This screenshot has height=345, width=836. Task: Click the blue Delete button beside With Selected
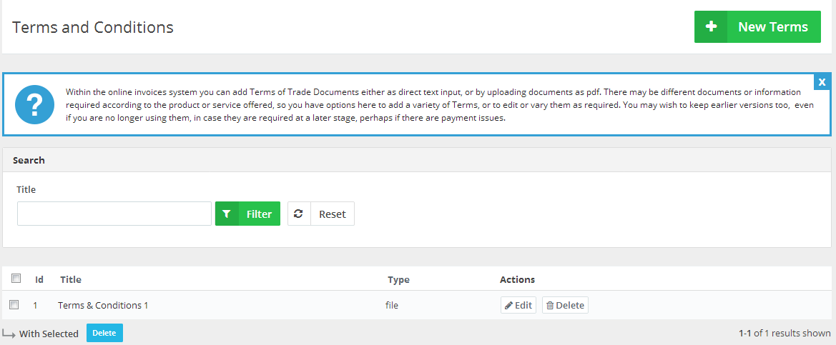(104, 333)
